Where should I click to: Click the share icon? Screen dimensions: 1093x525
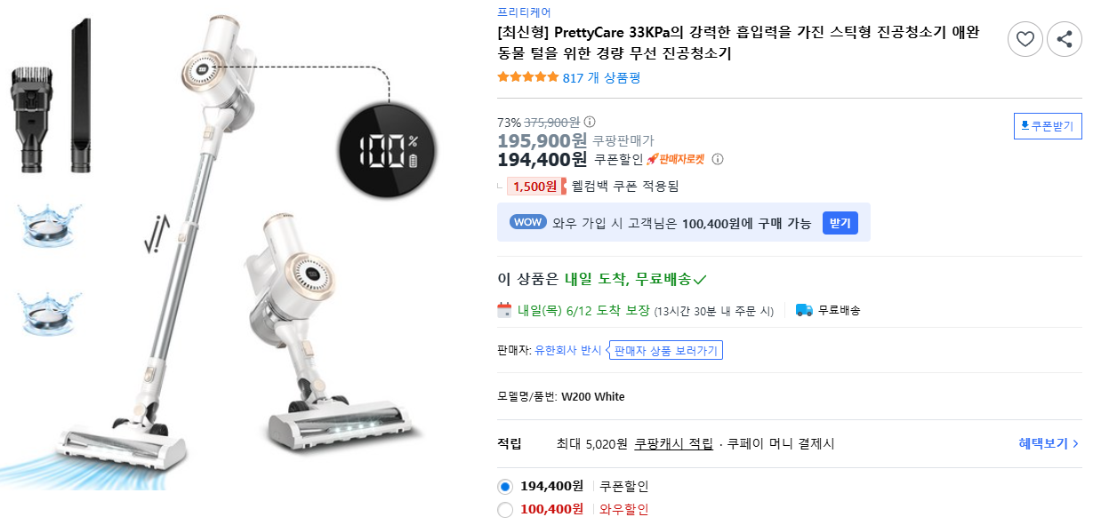1064,39
